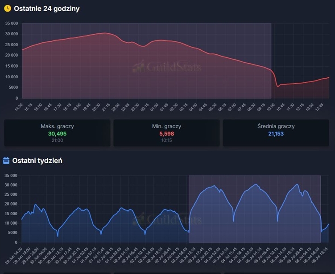Viewport: 335px width, 274px height.
Task: Click the 21:00 time under max players
Action: (x=57, y=140)
